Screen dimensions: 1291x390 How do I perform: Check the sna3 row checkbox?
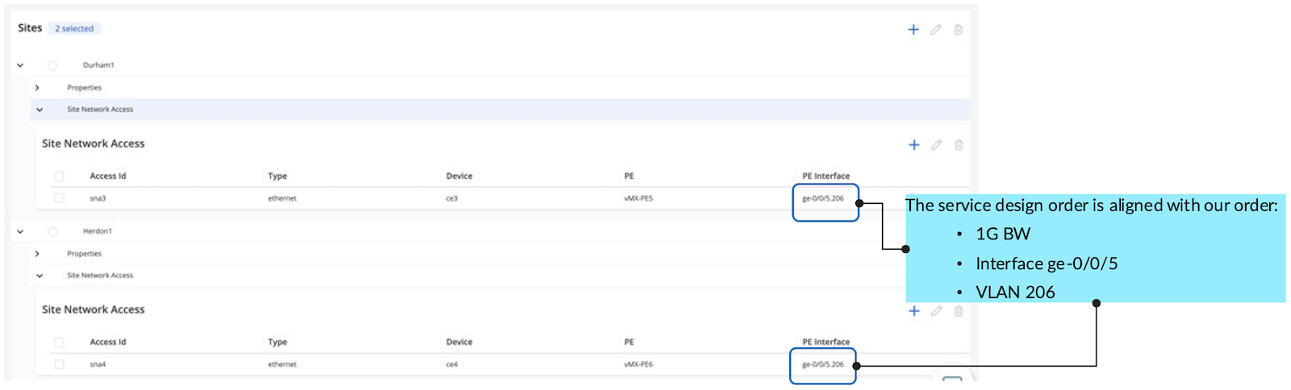point(59,198)
